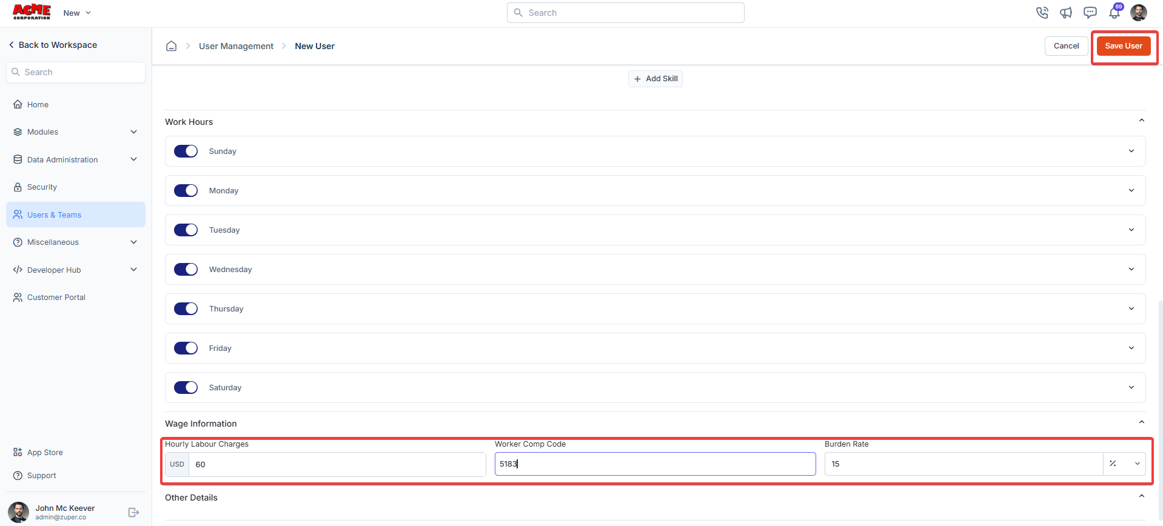
Task: Click the Home house icon in sidebar
Action: (x=18, y=104)
